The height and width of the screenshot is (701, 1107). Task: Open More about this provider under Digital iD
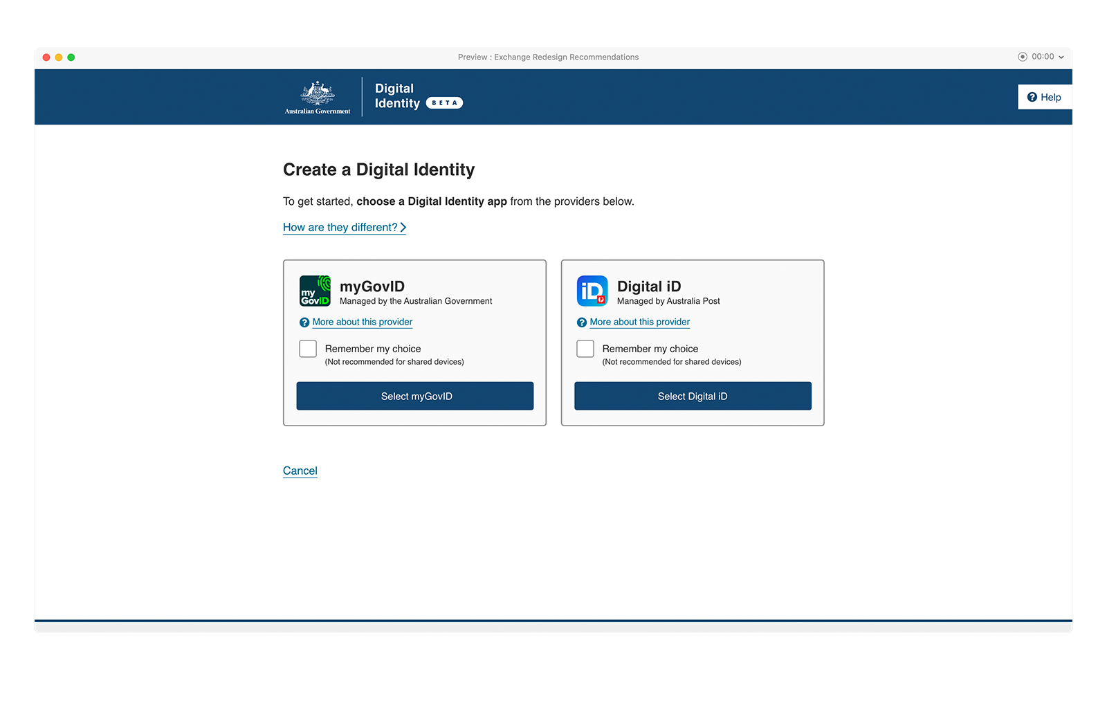(640, 322)
